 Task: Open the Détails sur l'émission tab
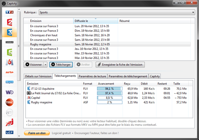38,76
